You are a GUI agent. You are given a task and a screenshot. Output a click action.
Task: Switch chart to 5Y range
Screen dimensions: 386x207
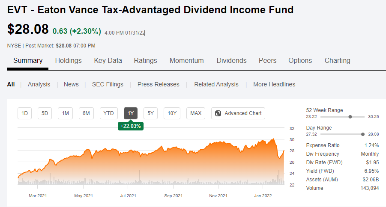[x=150, y=113]
